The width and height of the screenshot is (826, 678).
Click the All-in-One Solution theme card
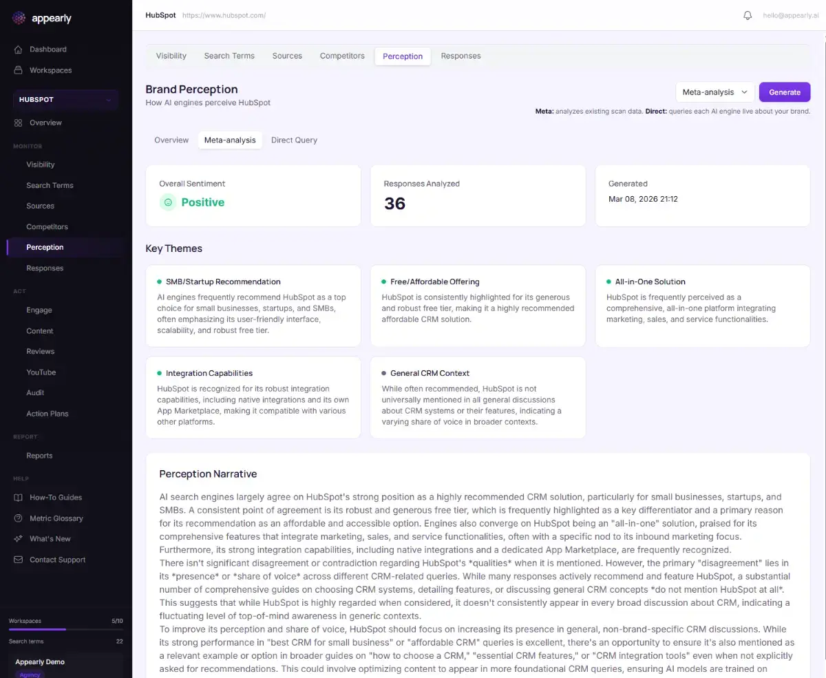click(703, 306)
